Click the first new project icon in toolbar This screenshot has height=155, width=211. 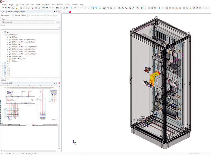coord(3,8)
